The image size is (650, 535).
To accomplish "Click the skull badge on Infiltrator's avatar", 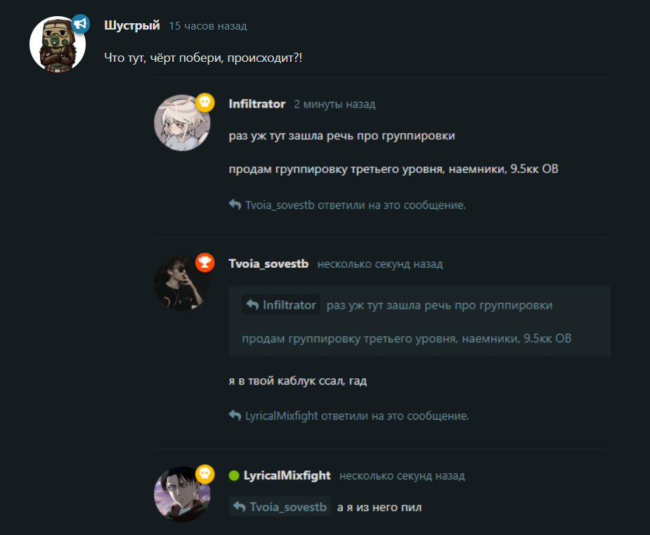I will tap(204, 102).
